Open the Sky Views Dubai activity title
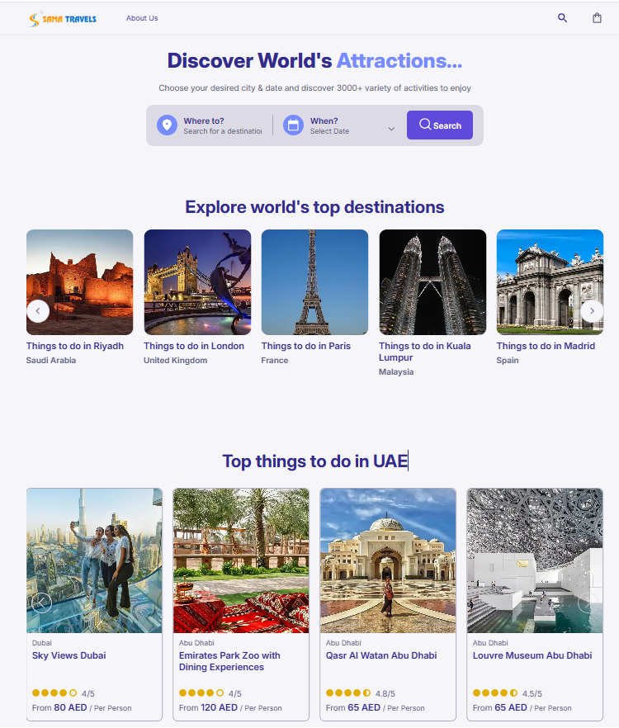The width and height of the screenshot is (619, 728). click(x=69, y=656)
